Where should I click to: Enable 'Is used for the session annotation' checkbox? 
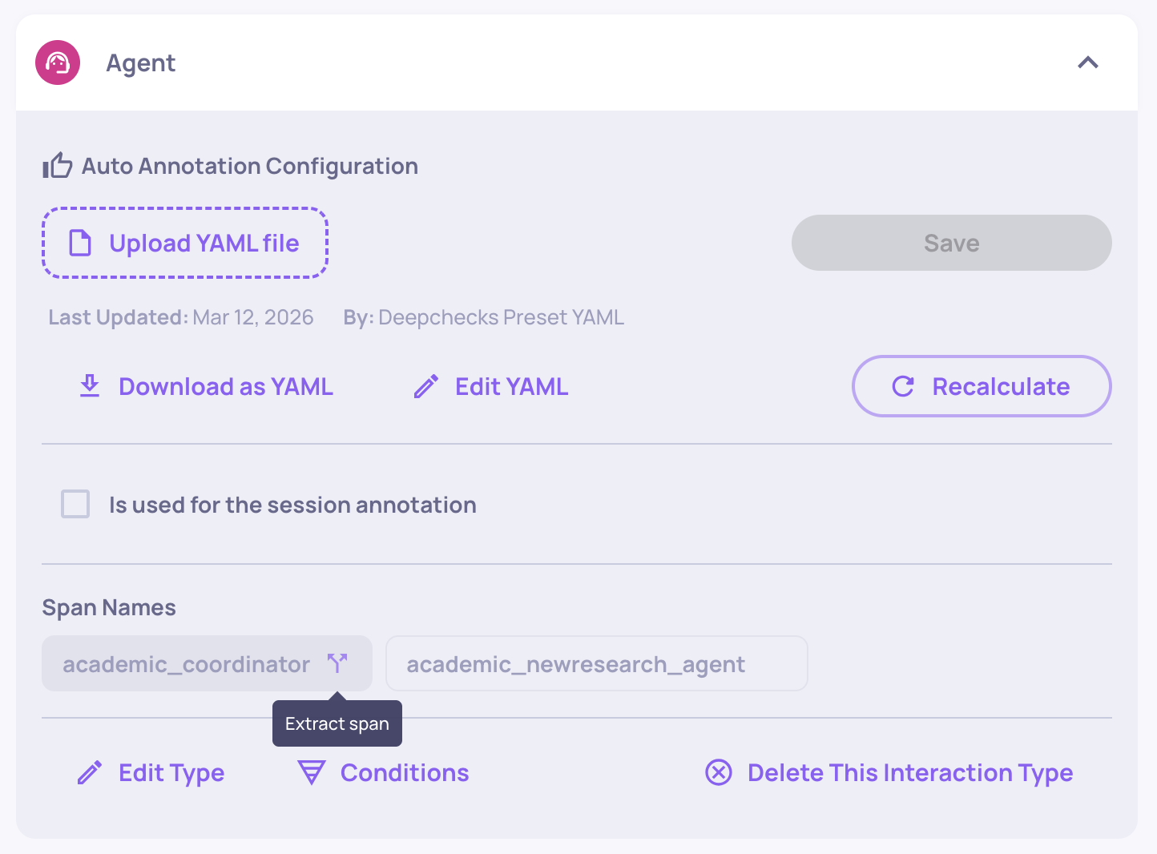pos(75,505)
